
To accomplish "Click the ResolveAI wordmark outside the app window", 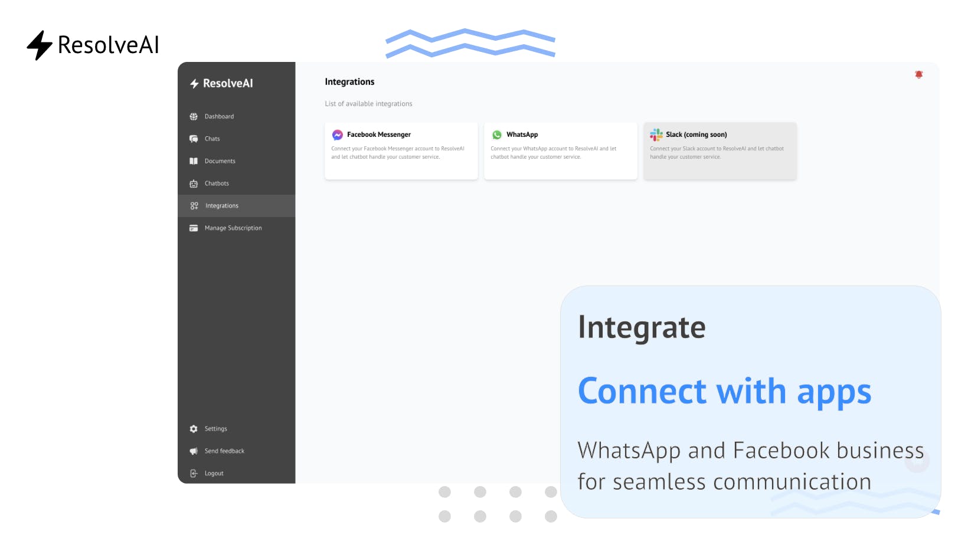I will pyautogui.click(x=109, y=45).
